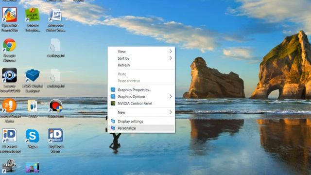Choose Personalize in the context menu
The height and width of the screenshot is (175, 311).
pos(141,128)
